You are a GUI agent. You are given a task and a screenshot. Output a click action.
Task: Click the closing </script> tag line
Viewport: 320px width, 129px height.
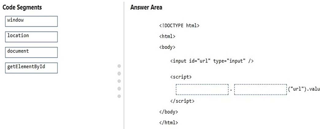click(182, 101)
